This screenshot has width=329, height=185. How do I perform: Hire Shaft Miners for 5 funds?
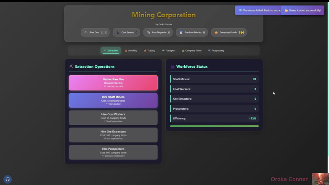click(113, 100)
